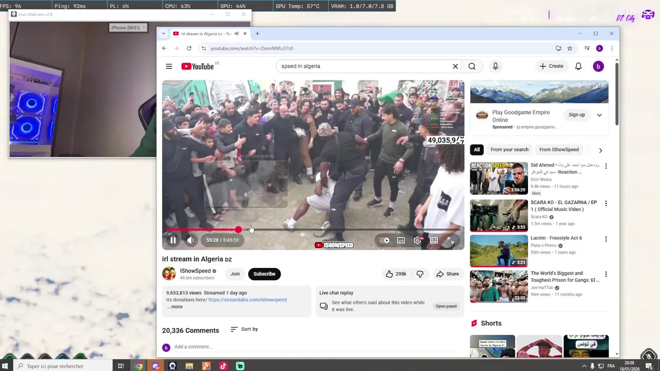Open the Chrome profile avatar
660x371 pixels.
(599, 48)
